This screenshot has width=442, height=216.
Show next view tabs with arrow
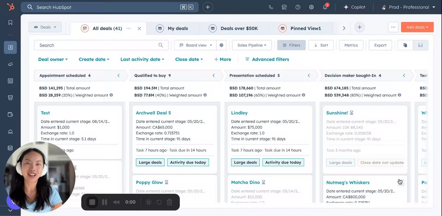pyautogui.click(x=344, y=28)
